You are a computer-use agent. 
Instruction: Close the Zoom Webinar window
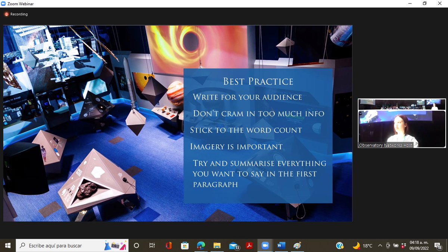pyautogui.click(x=440, y=3)
